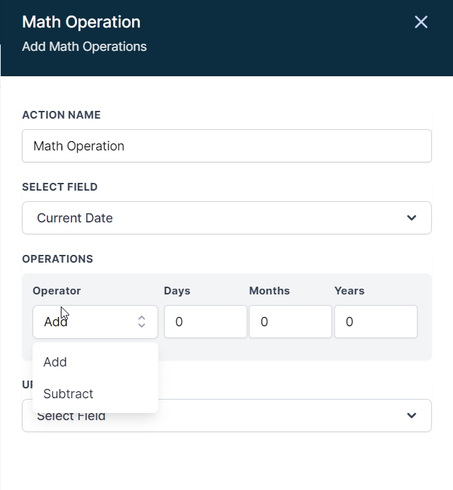
Task: Choose Subtract from the operator list
Action: point(69,394)
